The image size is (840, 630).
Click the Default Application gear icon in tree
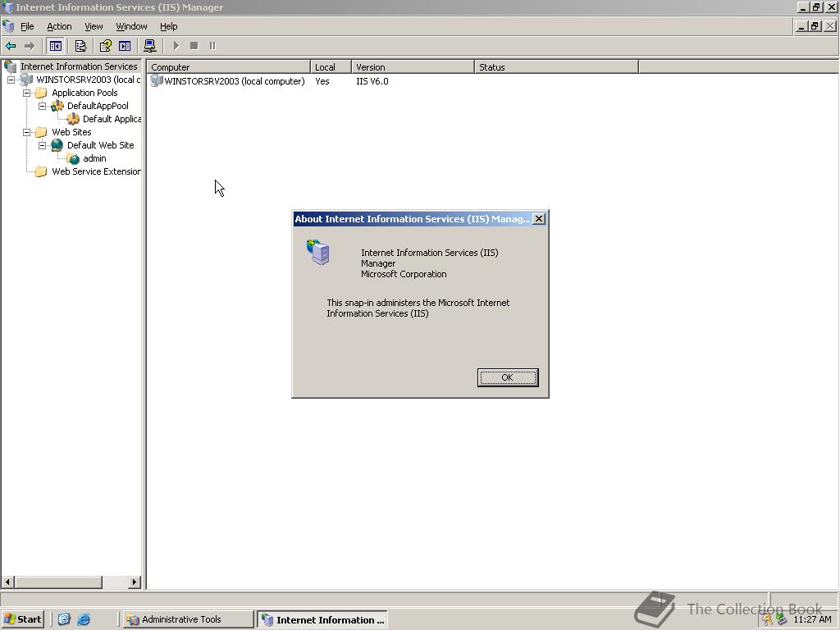point(73,119)
